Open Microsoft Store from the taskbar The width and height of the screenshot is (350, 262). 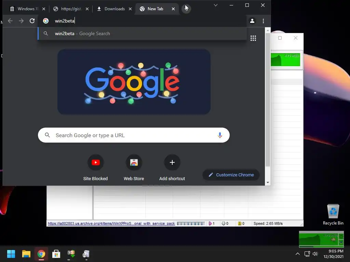coord(56,254)
